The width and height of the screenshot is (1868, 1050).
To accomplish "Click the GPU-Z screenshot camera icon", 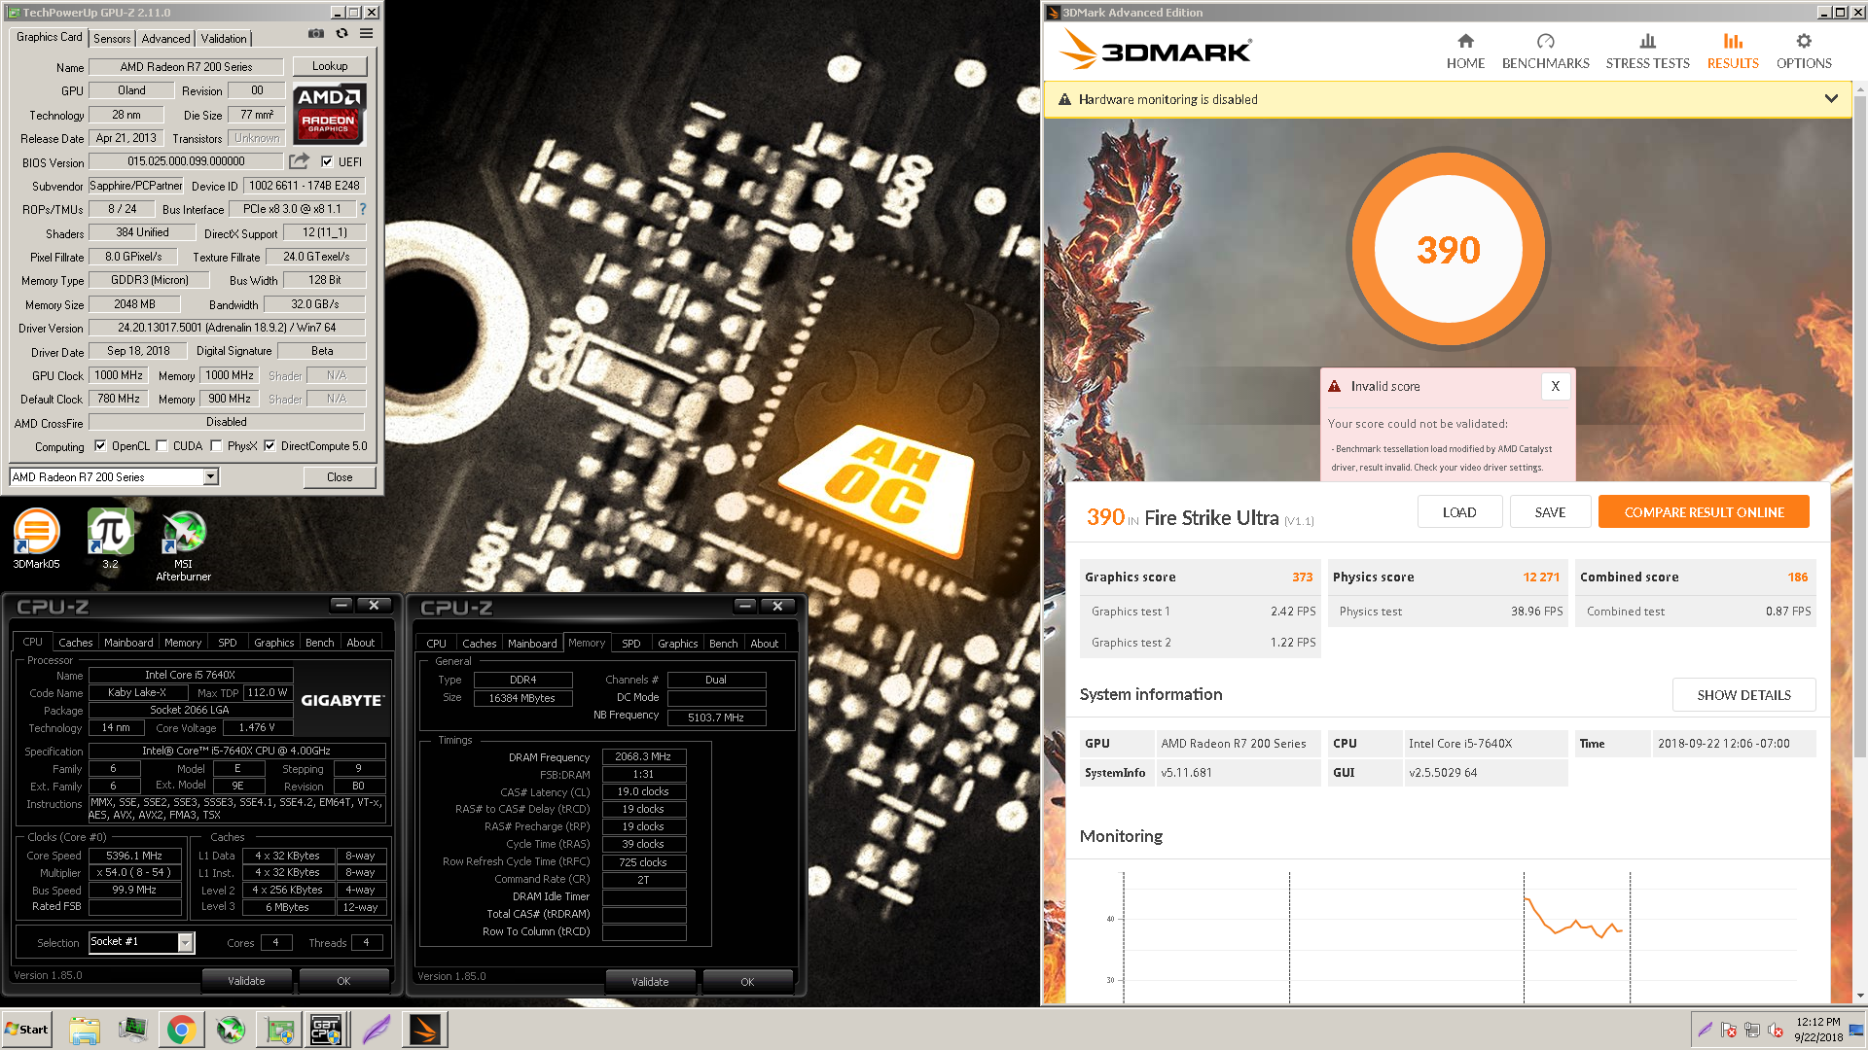I will 316,33.
